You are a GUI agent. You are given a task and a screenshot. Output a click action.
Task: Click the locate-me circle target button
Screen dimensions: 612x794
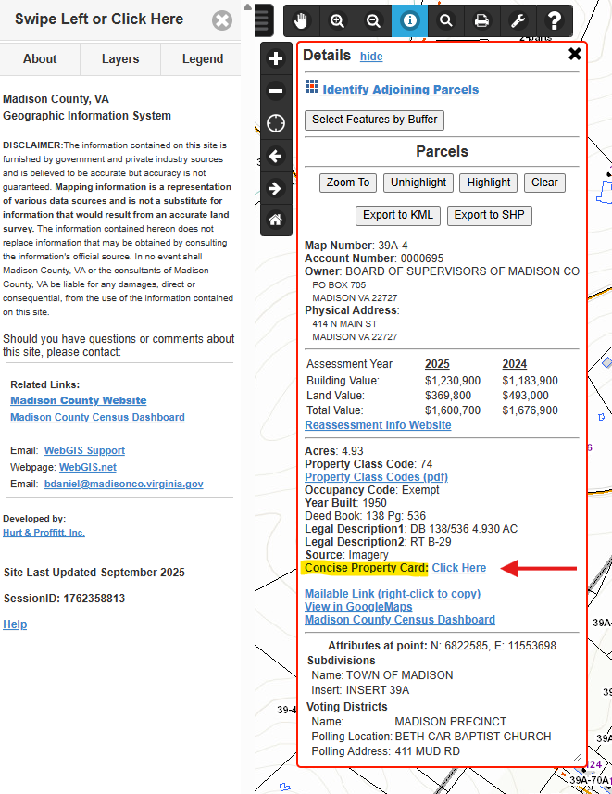point(276,123)
